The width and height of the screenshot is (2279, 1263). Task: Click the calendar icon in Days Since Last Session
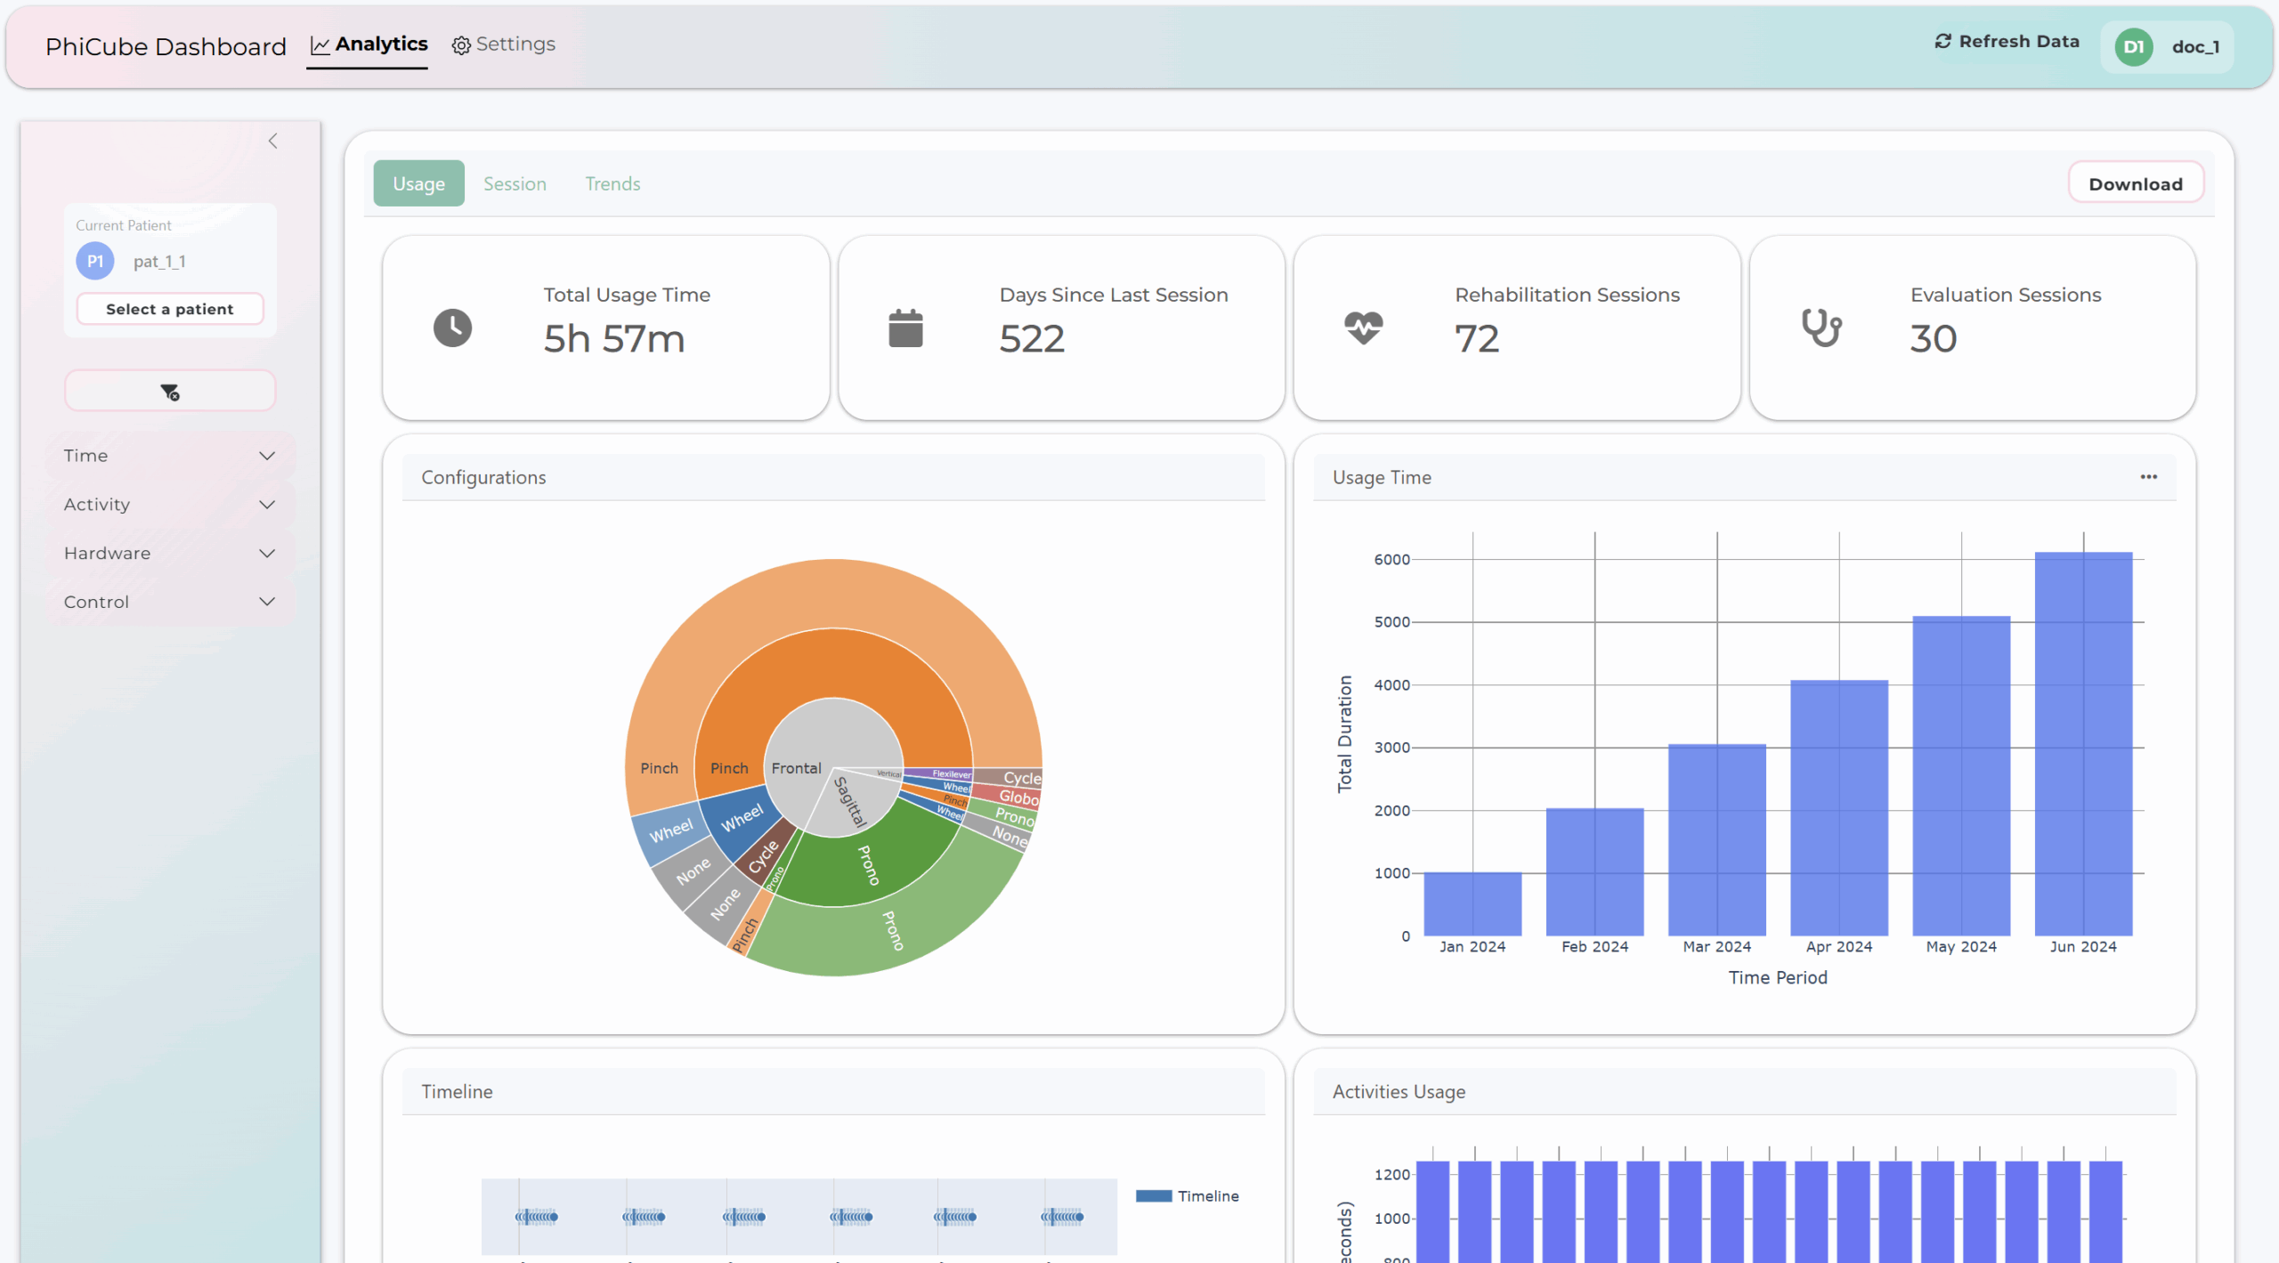pyautogui.click(x=905, y=328)
